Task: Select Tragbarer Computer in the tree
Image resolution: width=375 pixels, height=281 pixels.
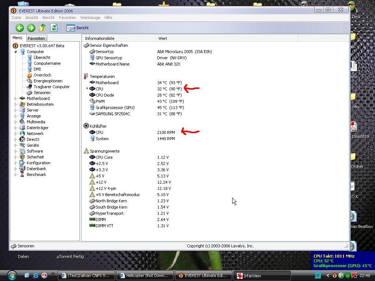Action: (x=52, y=87)
